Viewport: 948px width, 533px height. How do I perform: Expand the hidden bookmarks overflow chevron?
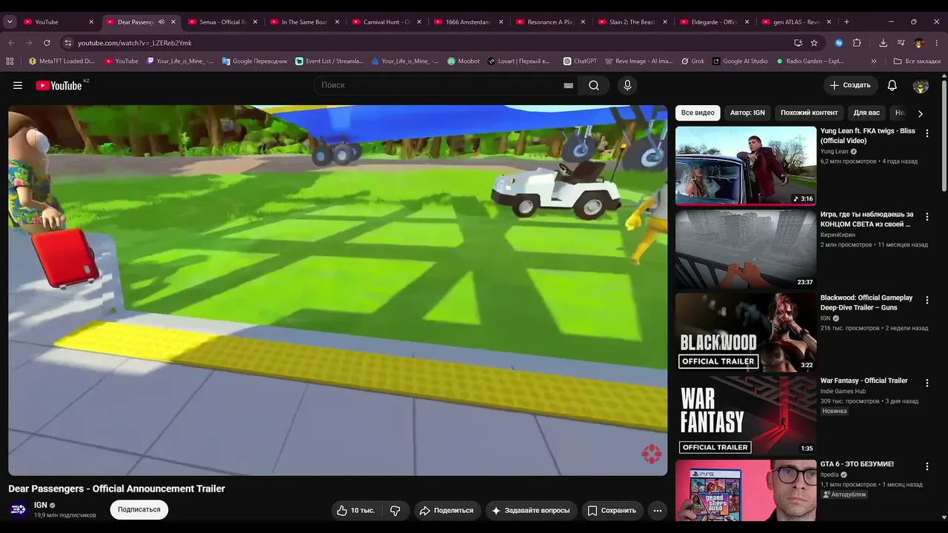(874, 61)
